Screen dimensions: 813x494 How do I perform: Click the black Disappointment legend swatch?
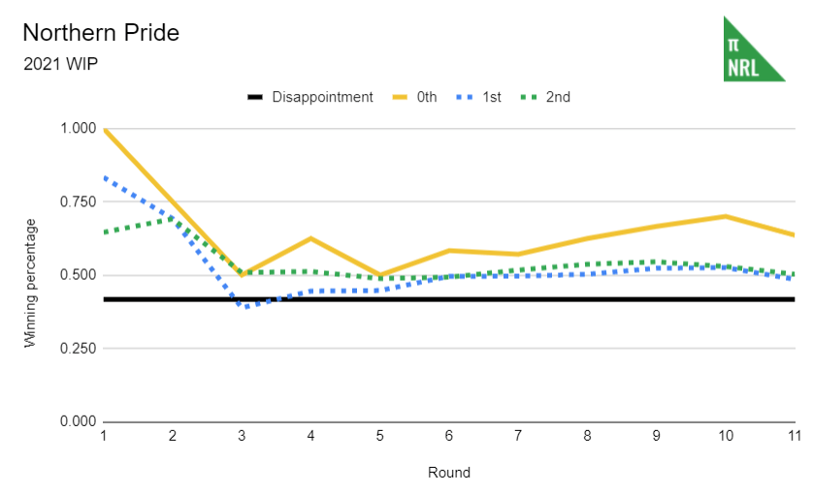click(x=255, y=97)
